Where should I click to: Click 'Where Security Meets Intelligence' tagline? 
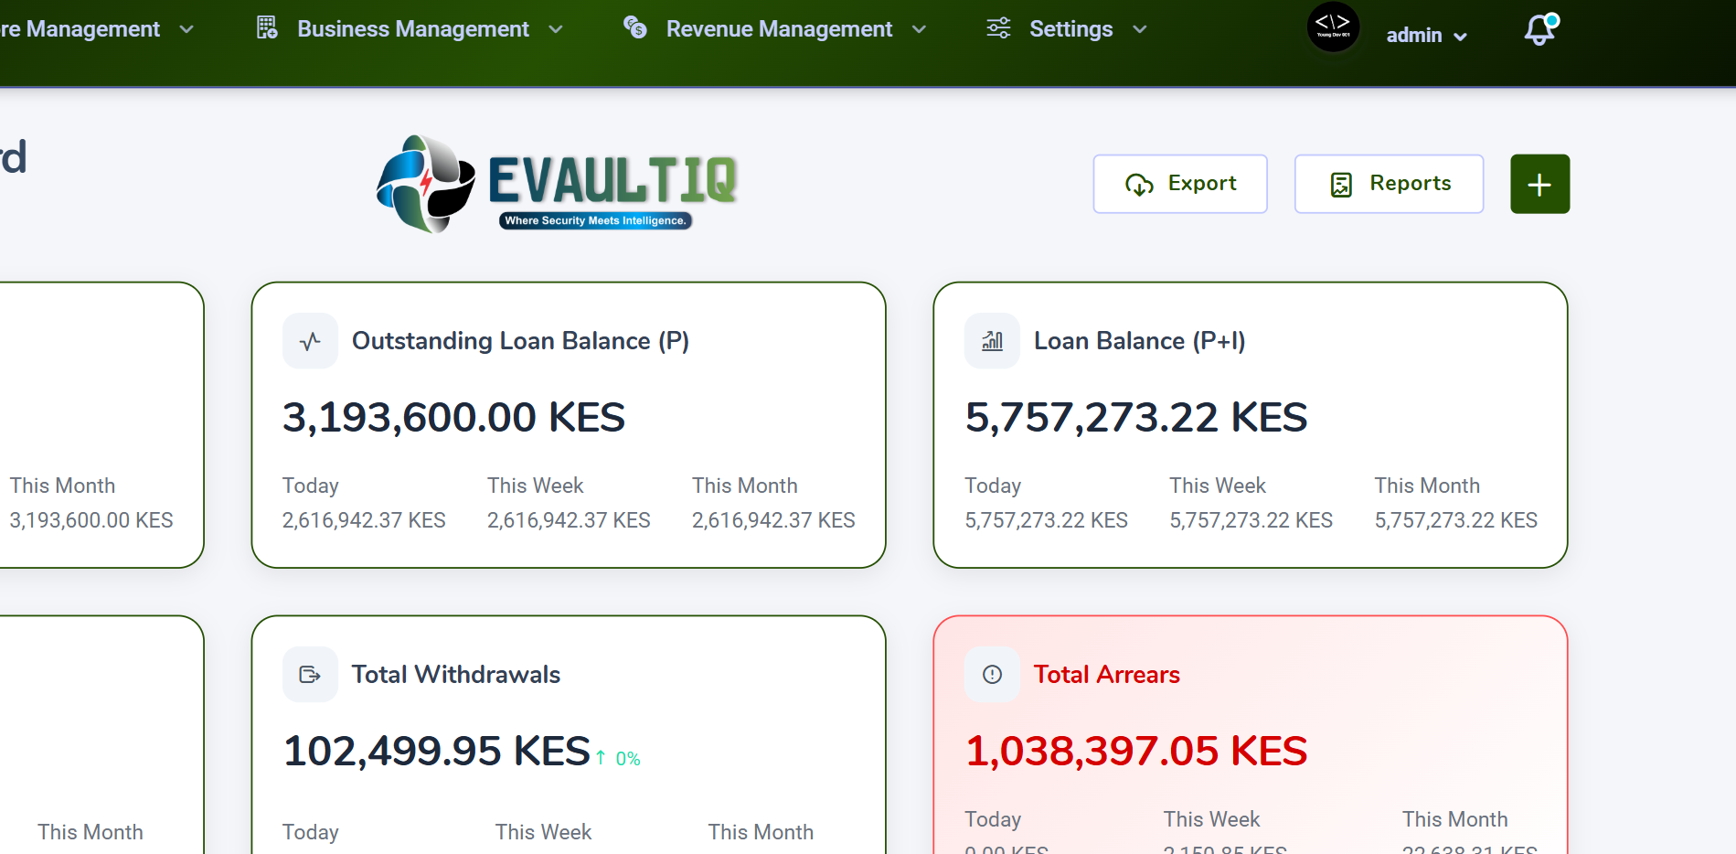click(595, 220)
